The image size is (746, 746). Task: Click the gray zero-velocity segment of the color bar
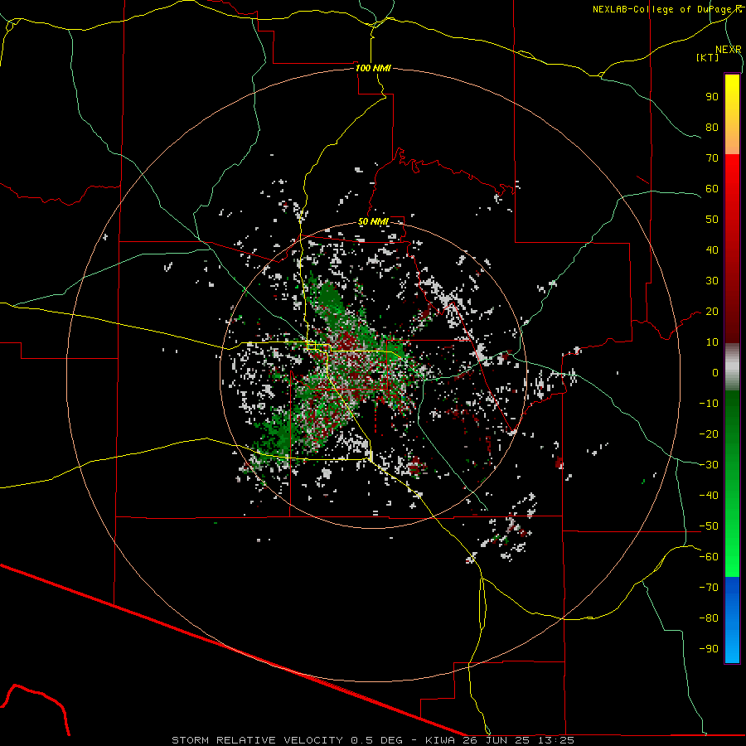(732, 367)
